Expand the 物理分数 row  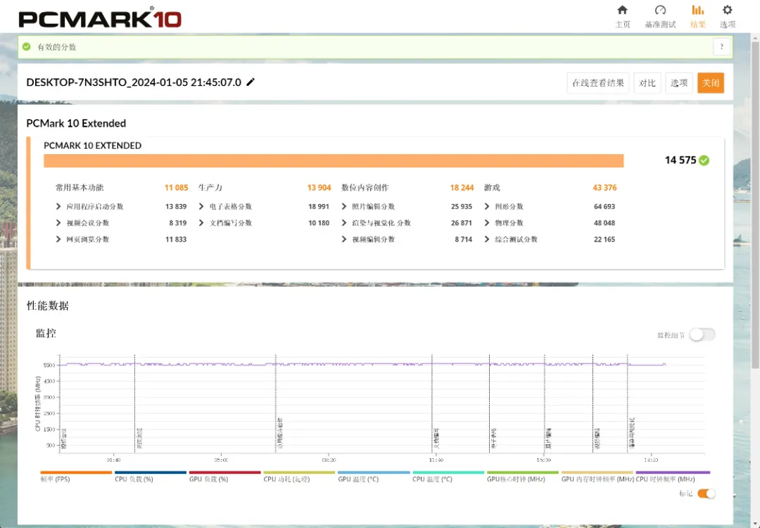click(487, 223)
